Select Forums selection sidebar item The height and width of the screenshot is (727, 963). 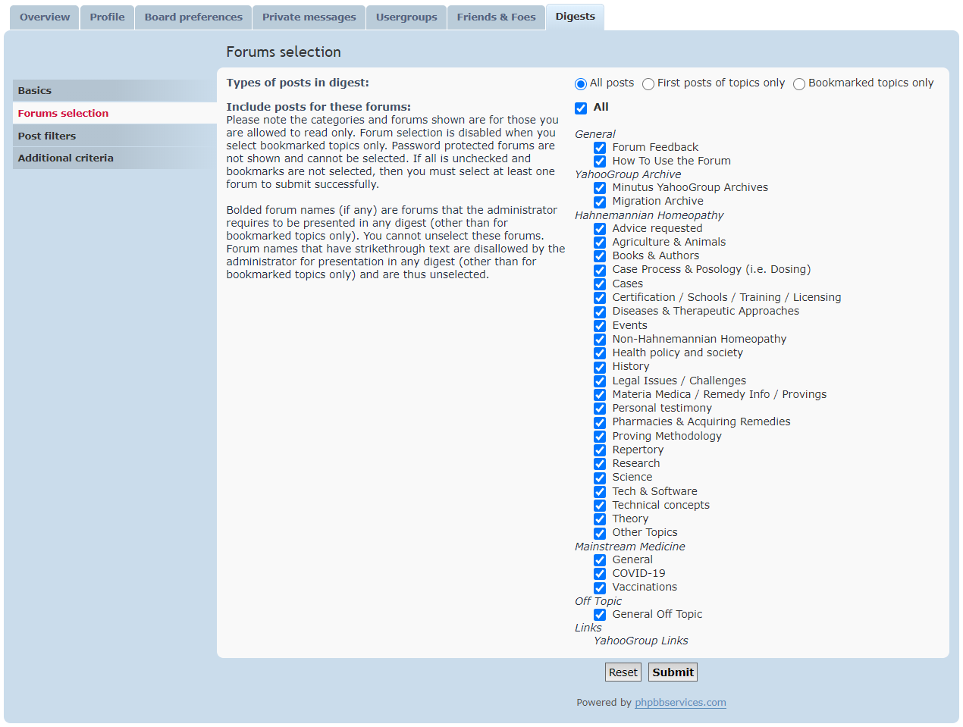(x=114, y=113)
